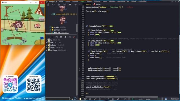Click project panel horizontal scrollbar
Screen dimensions: 180x101
[57, 34]
